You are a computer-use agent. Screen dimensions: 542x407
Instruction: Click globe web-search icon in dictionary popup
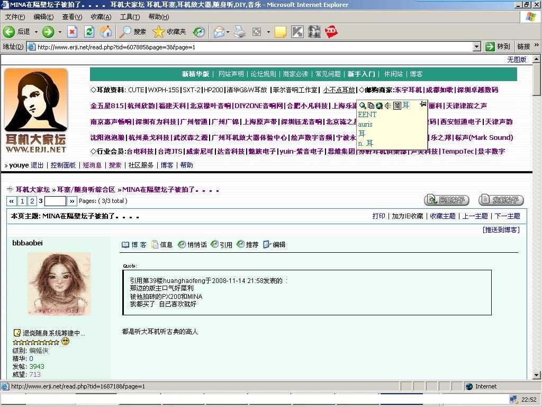pos(379,105)
